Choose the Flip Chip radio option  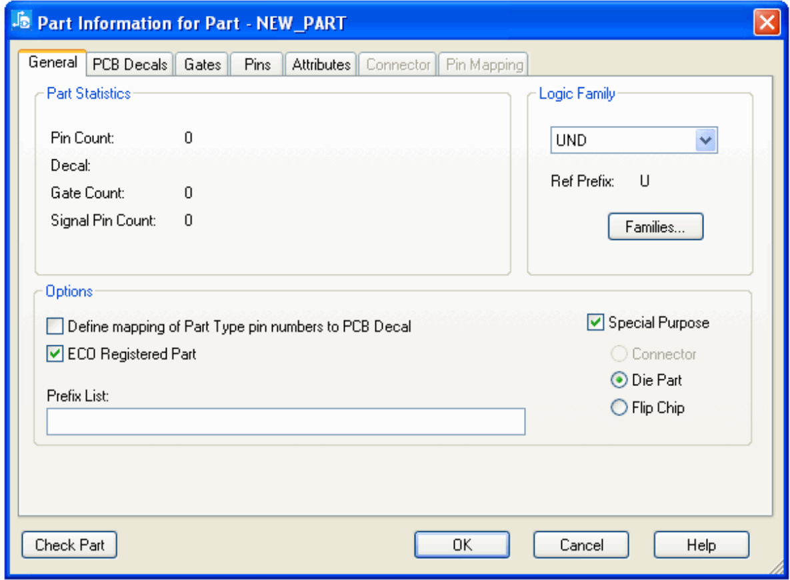[619, 408]
